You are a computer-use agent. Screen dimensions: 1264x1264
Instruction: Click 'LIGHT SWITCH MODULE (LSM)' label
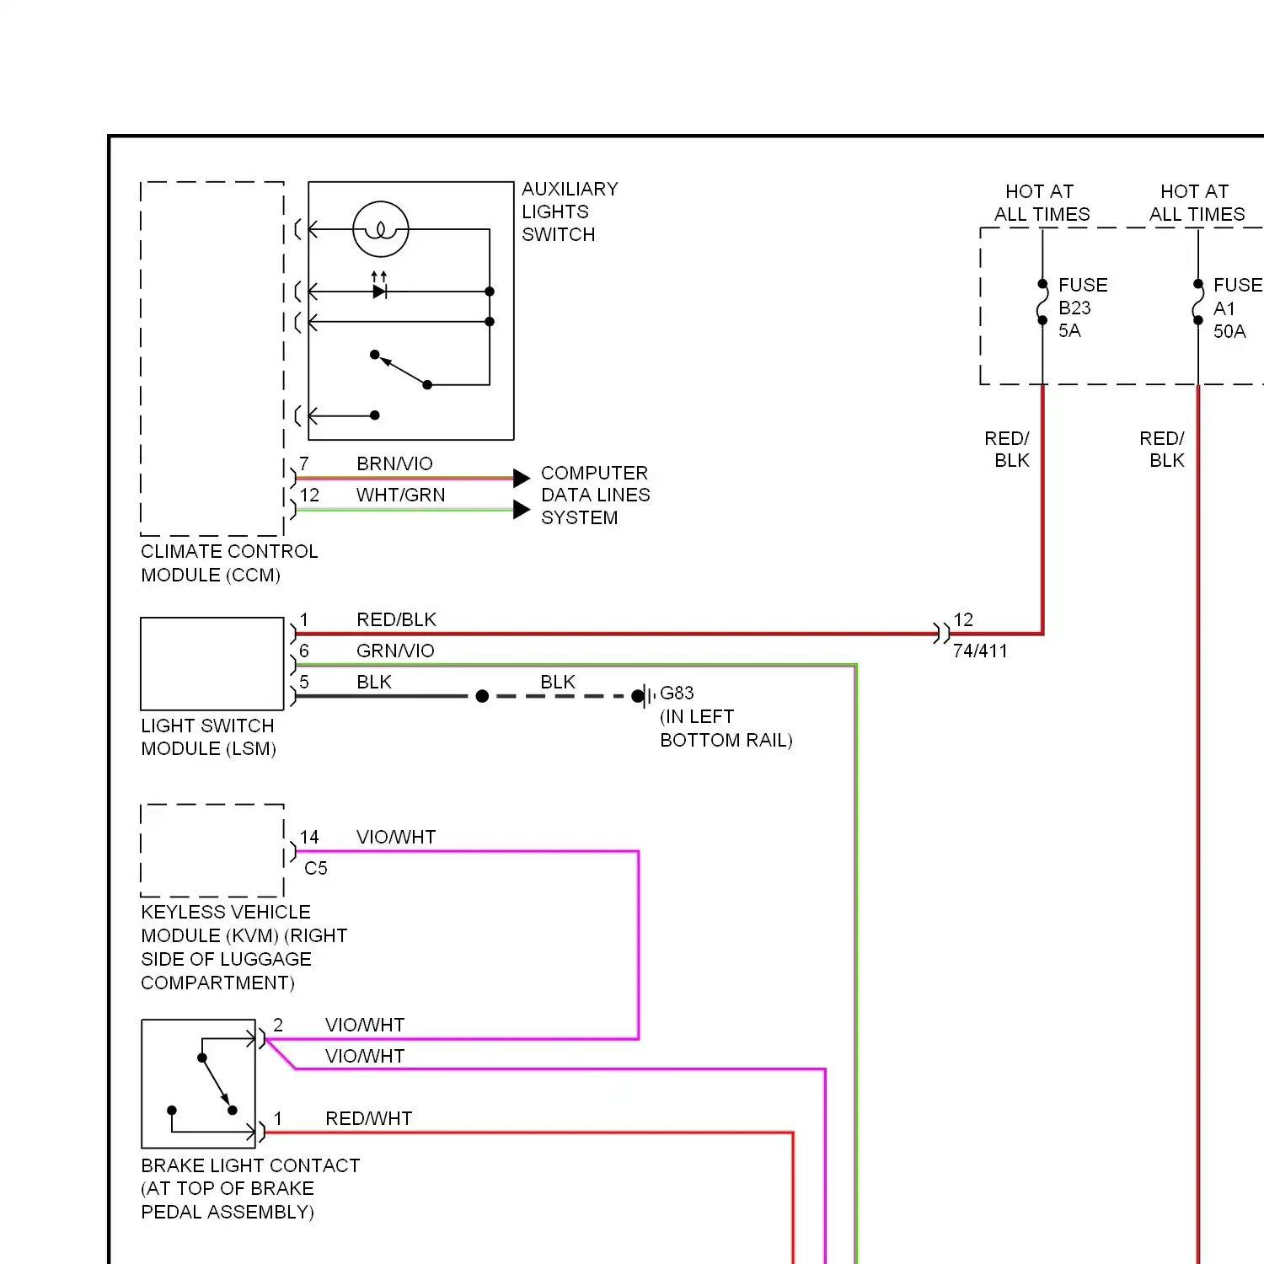pos(208,737)
